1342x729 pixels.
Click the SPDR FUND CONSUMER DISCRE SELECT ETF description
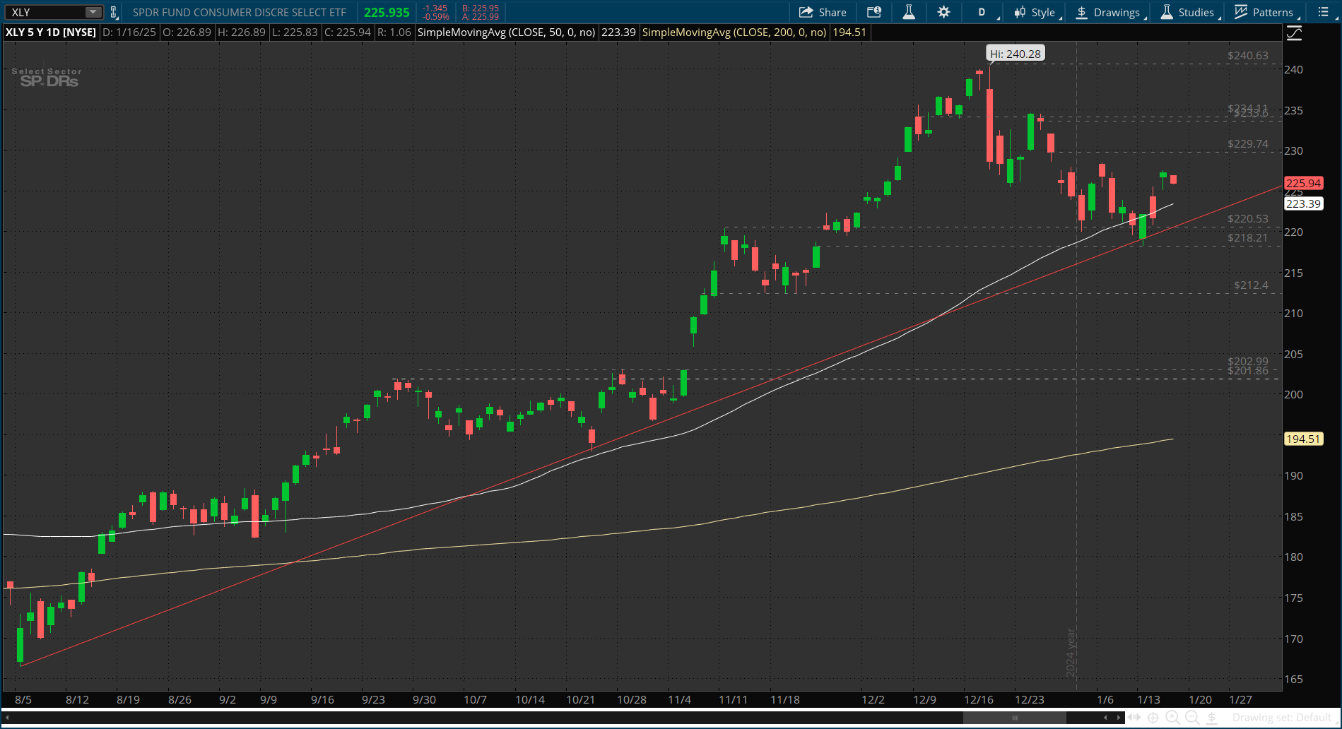[x=240, y=12]
